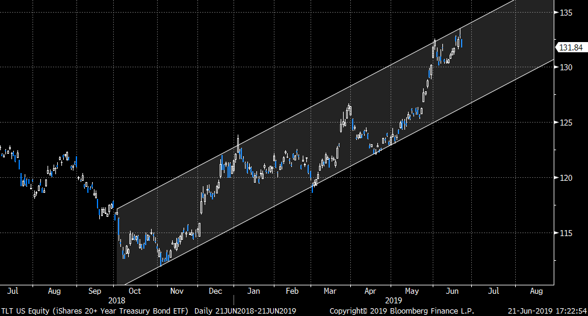
Task: Click the Feb month label
Action: click(292, 291)
